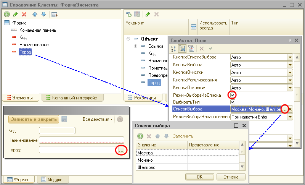Click the ellipsis button in СписокВыбора field
The height and width of the screenshot is (185, 305).
click(x=284, y=109)
